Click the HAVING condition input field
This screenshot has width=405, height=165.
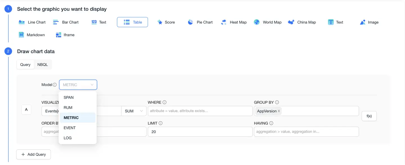[x=306, y=132]
